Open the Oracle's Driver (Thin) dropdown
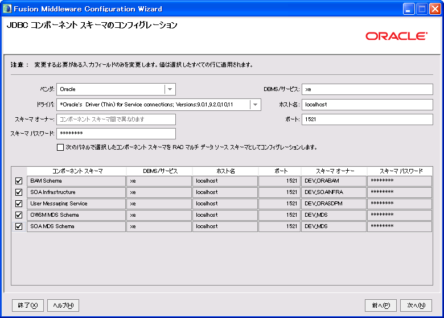 pos(255,105)
